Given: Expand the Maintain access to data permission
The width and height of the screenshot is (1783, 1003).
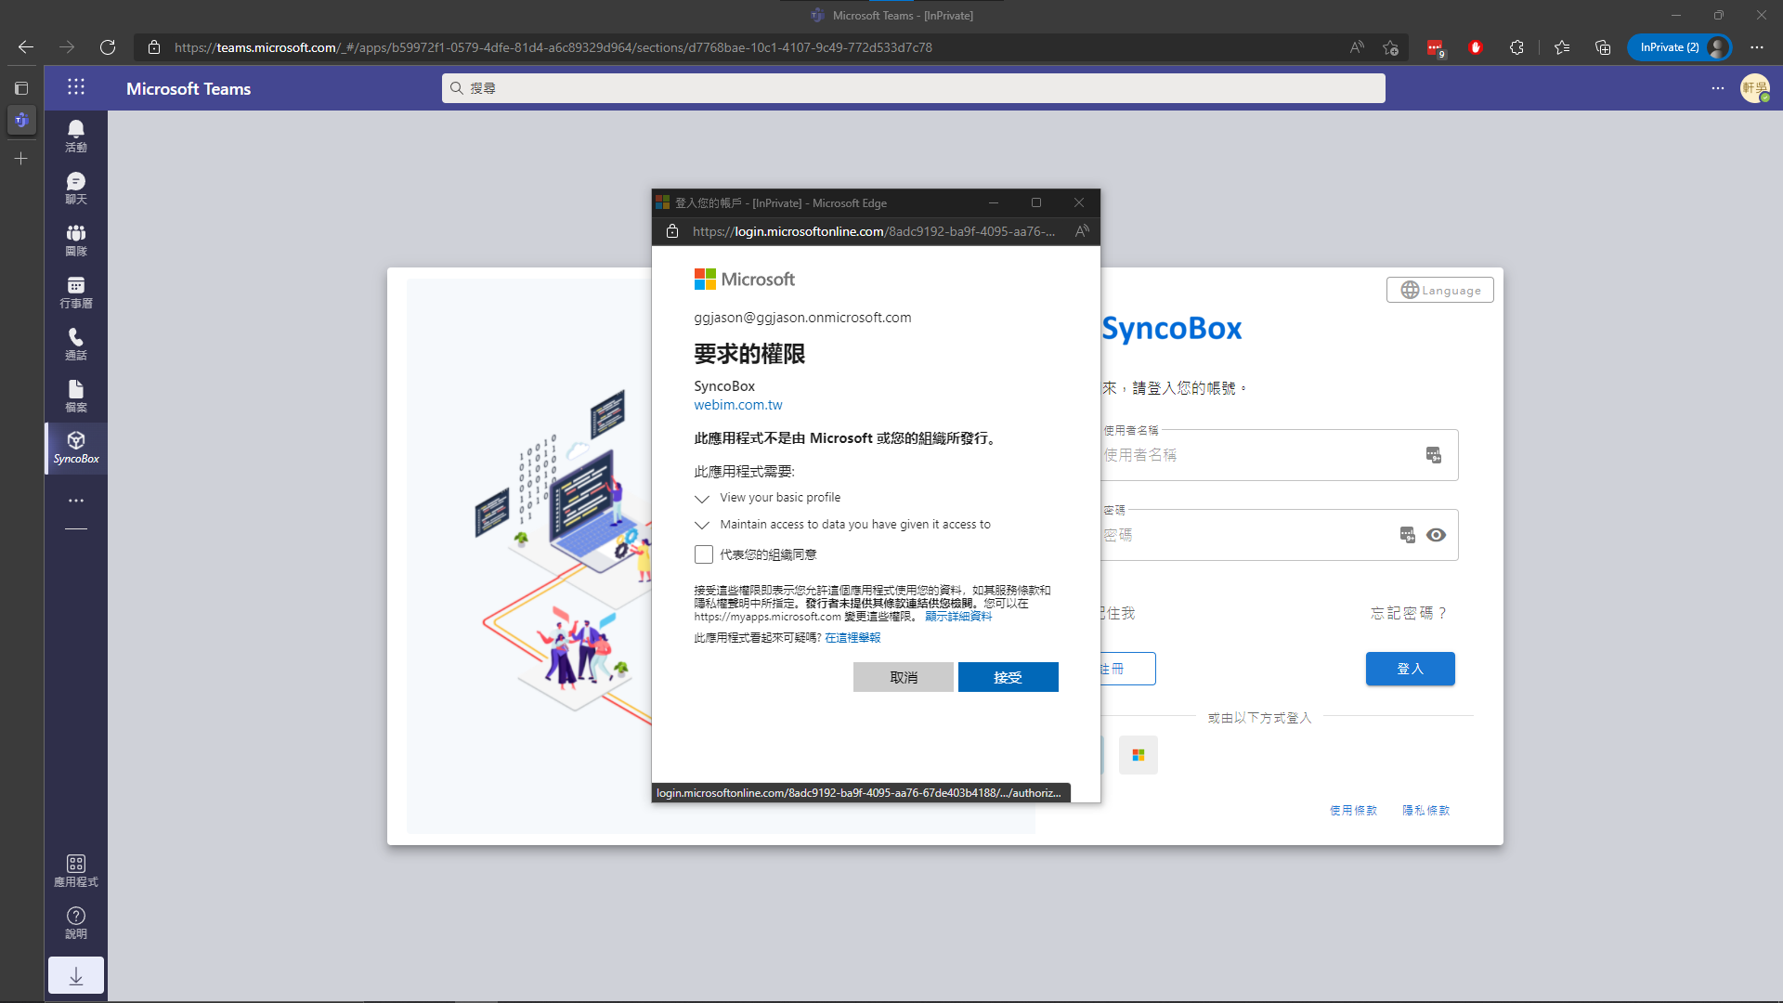Looking at the screenshot, I should 702,526.
